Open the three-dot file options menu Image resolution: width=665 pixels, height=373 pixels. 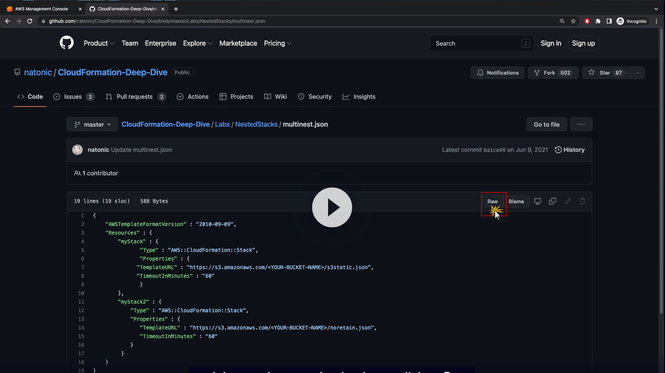click(x=581, y=124)
